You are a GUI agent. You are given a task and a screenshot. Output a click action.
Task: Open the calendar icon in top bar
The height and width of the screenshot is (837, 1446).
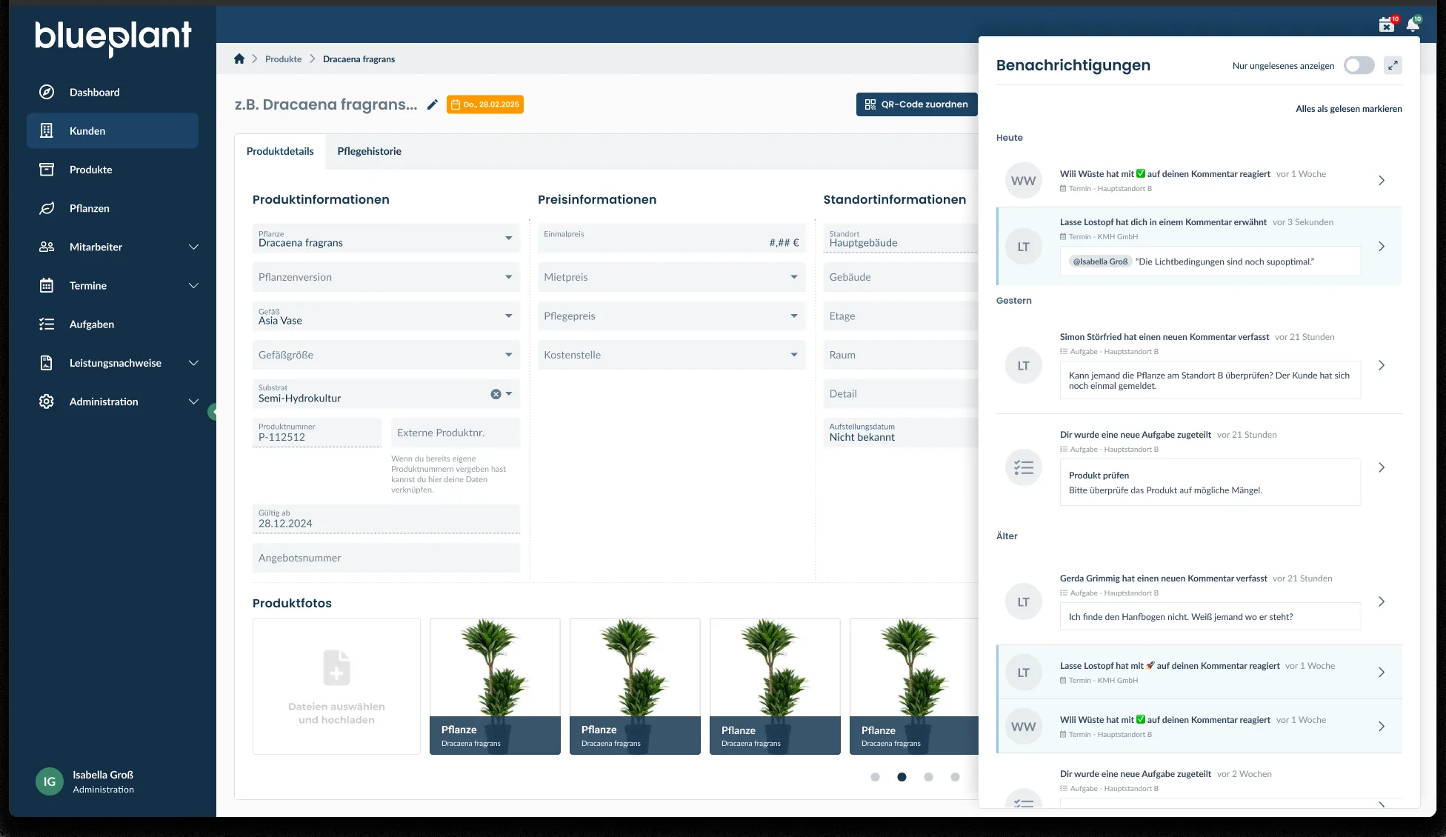coord(1386,25)
